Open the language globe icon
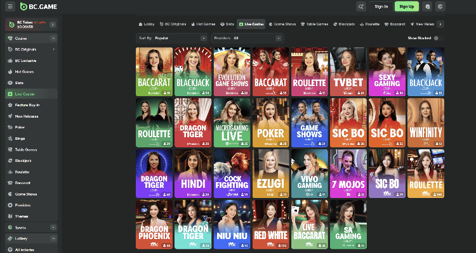The height and width of the screenshot is (253, 476). pyautogui.click(x=440, y=6)
